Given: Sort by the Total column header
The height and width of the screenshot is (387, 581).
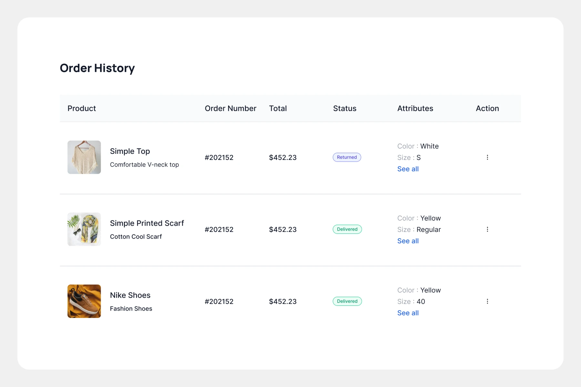Looking at the screenshot, I should click(278, 108).
